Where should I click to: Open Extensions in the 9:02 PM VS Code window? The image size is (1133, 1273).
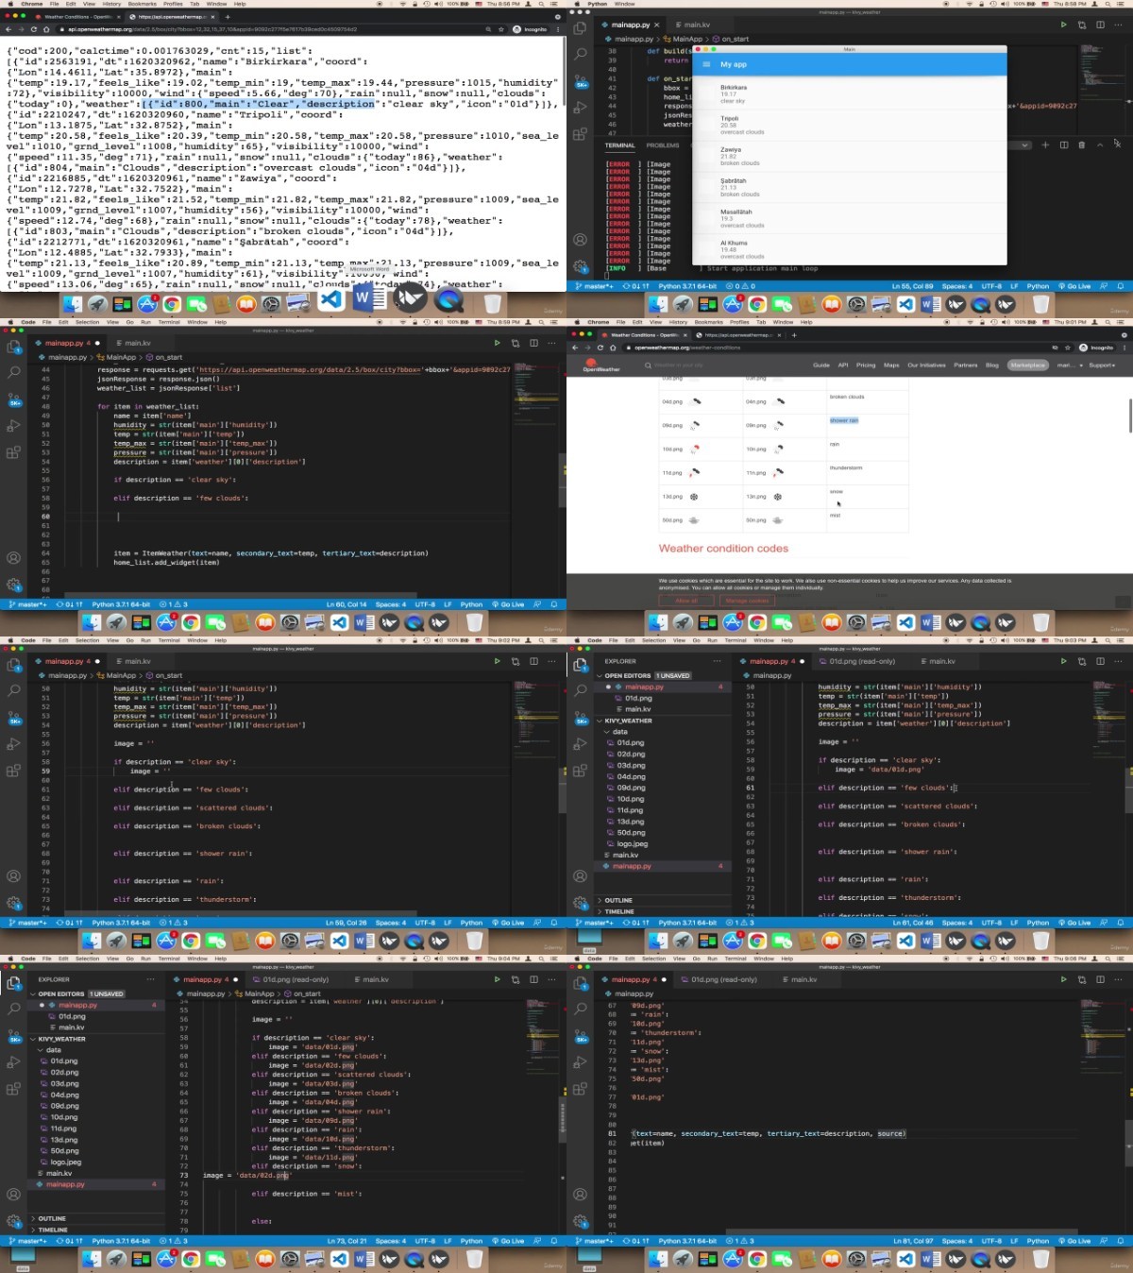(13, 770)
